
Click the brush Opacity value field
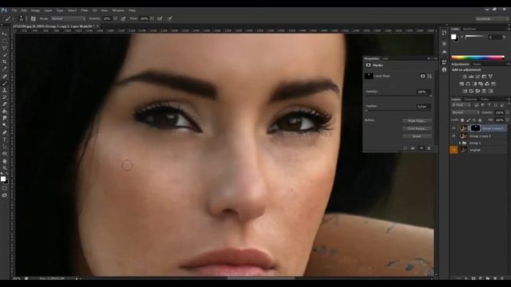pos(107,19)
